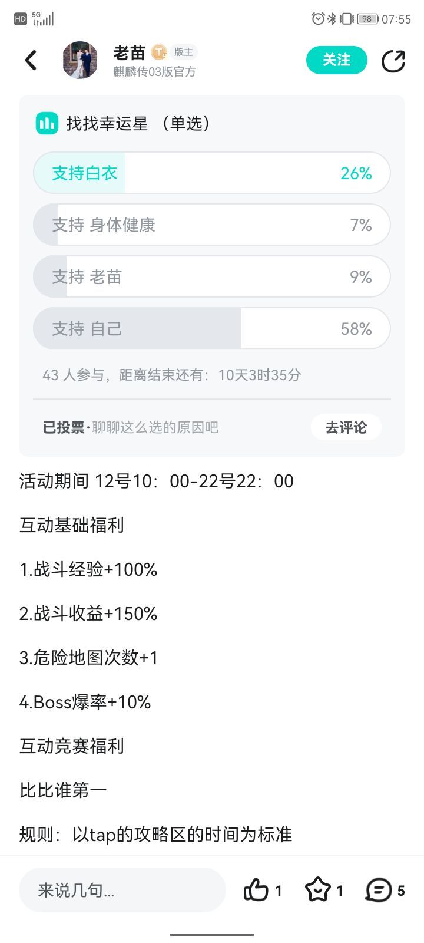The image size is (424, 943).
Task: Select poll option 支持 自己
Action: pos(212,328)
